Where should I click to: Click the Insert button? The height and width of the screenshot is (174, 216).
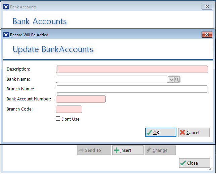pyautogui.click(x=128, y=150)
